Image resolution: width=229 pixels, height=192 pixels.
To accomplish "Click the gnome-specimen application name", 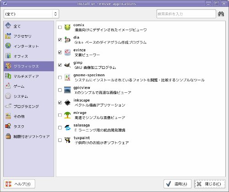I will (x=89, y=75).
